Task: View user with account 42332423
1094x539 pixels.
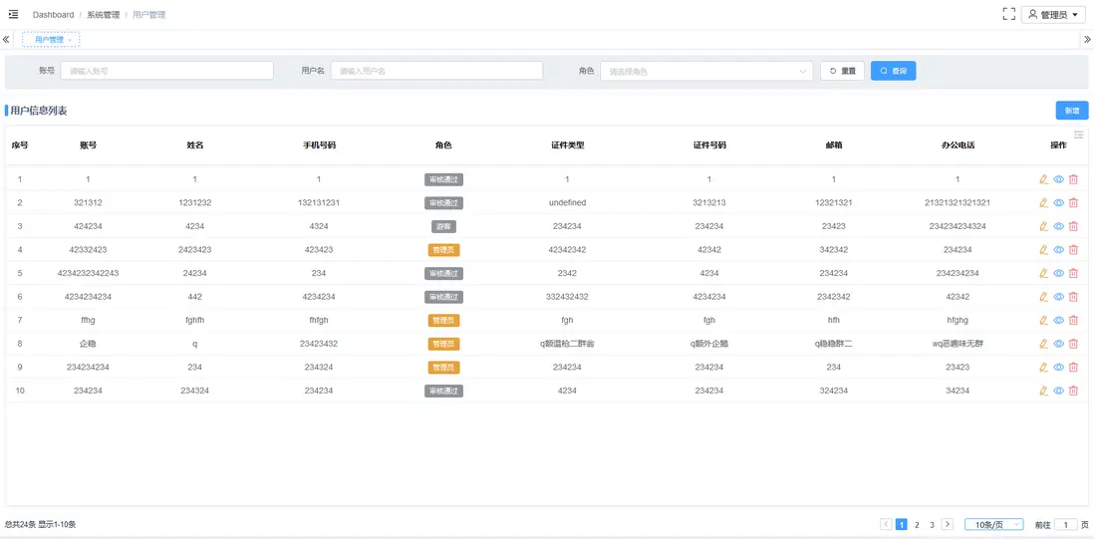Action: (x=1058, y=250)
